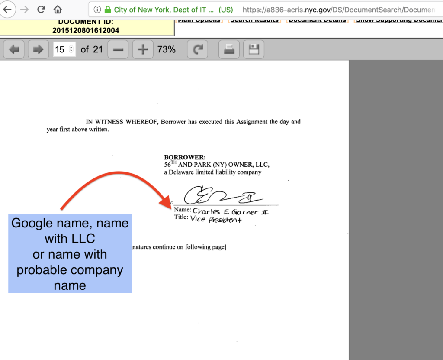Advance to the next document page
The height and width of the screenshot is (360, 443).
(x=38, y=49)
